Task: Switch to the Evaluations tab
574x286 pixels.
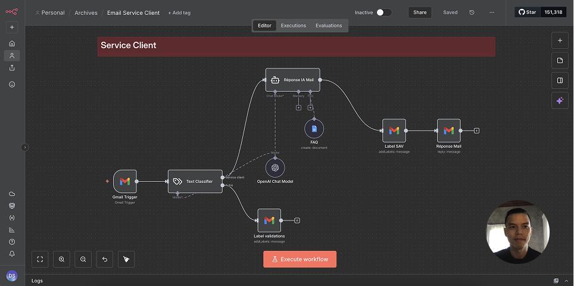Action: coord(329,26)
